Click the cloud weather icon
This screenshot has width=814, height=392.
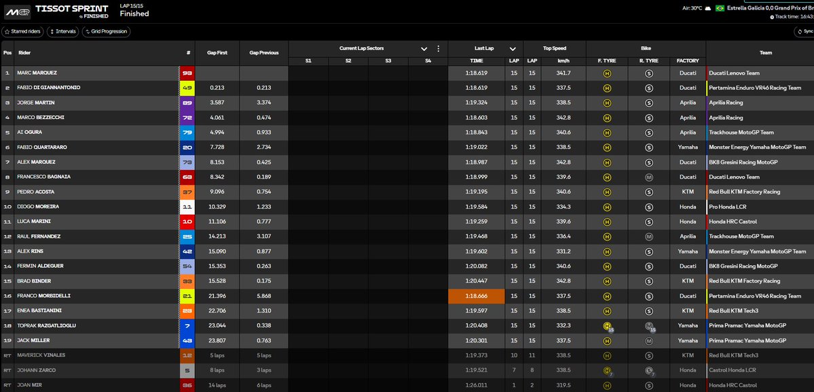707,8
